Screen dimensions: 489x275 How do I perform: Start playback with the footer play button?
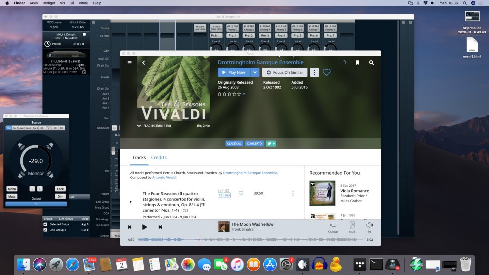point(145,227)
